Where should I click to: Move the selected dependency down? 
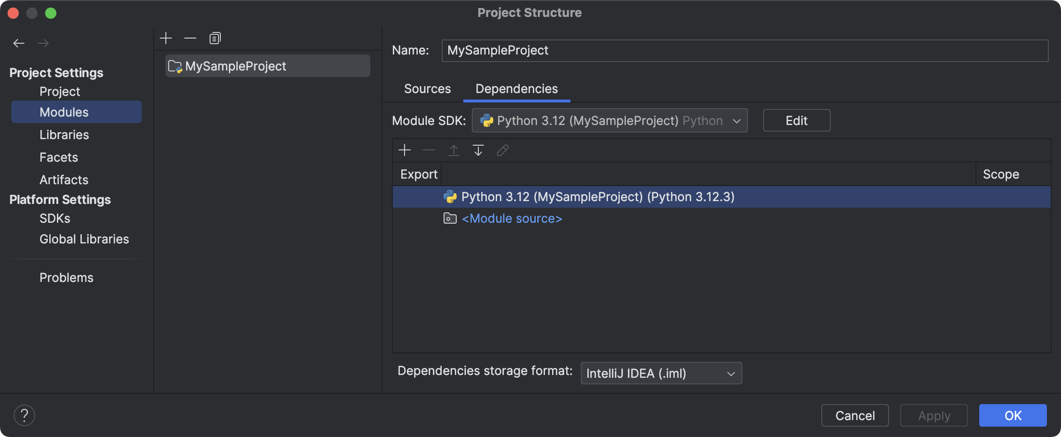point(478,150)
